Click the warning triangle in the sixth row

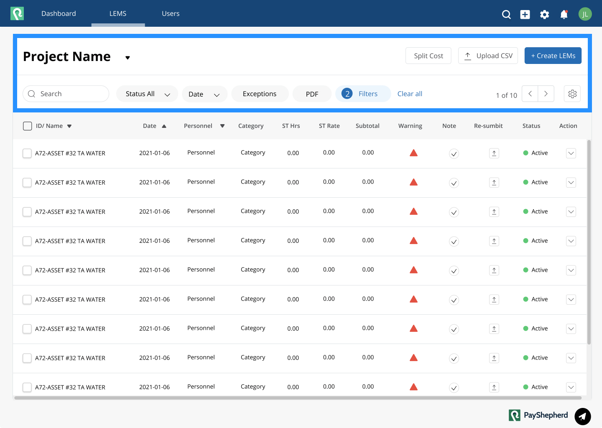pyautogui.click(x=414, y=299)
